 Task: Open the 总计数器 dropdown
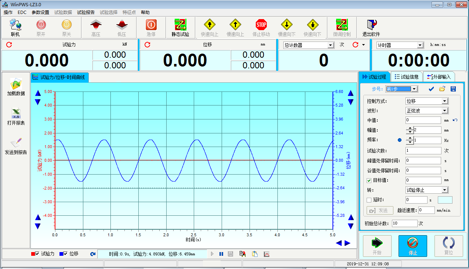click(330, 45)
